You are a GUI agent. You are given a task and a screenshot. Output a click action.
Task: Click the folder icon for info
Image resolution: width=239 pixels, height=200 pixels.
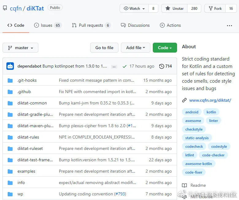coord(10,182)
